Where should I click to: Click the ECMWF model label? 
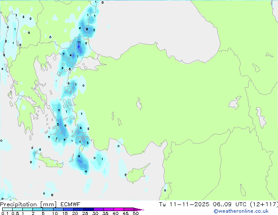click(70, 204)
